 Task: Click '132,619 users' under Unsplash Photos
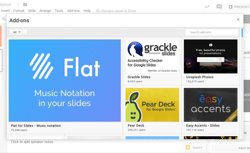195,81
